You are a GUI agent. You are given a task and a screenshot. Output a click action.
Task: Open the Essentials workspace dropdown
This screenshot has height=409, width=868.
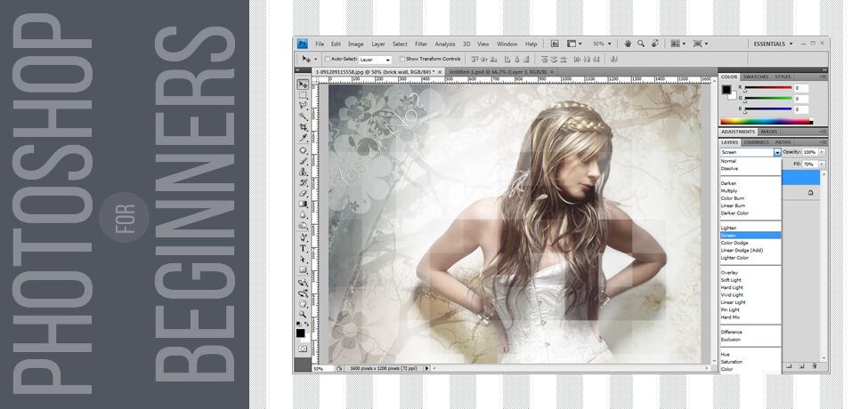(773, 44)
